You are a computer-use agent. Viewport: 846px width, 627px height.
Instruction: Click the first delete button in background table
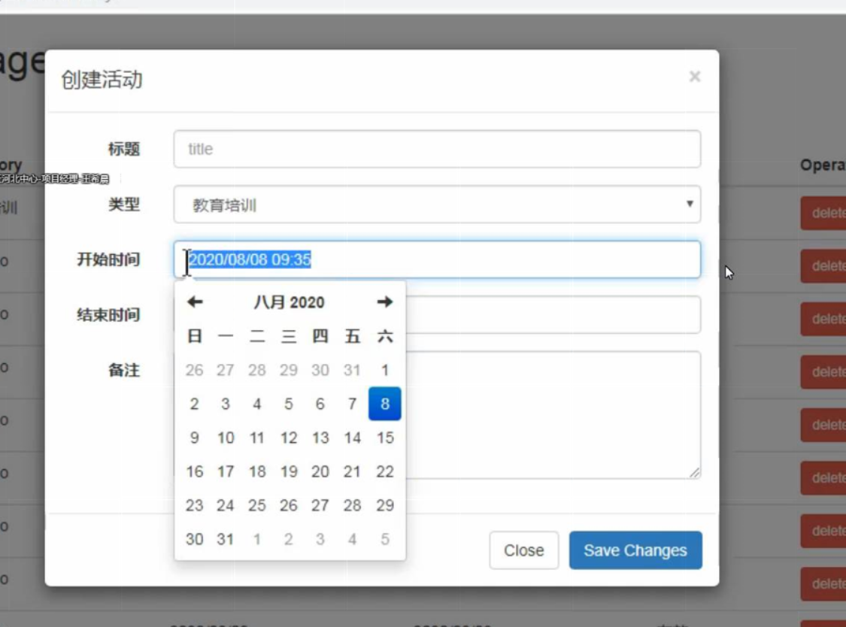(x=823, y=214)
